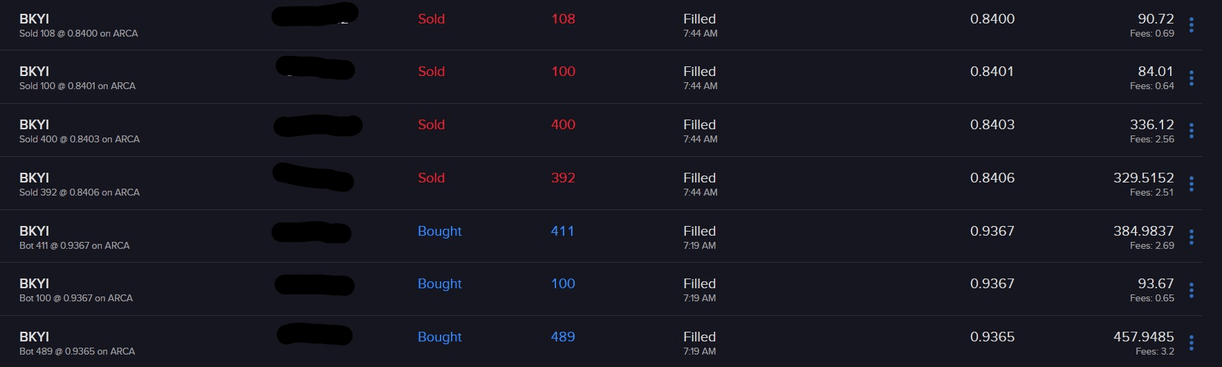Click the fill price 0.8401
This screenshot has width=1222, height=367.
[992, 72]
